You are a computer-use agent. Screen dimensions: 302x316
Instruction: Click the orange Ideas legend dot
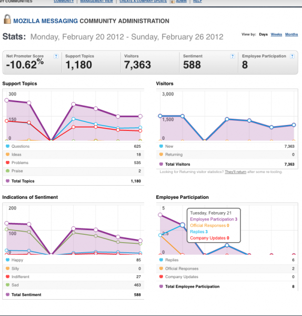(x=8, y=155)
